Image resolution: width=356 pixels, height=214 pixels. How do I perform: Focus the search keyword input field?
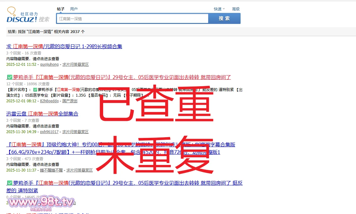pyautogui.click(x=132, y=19)
